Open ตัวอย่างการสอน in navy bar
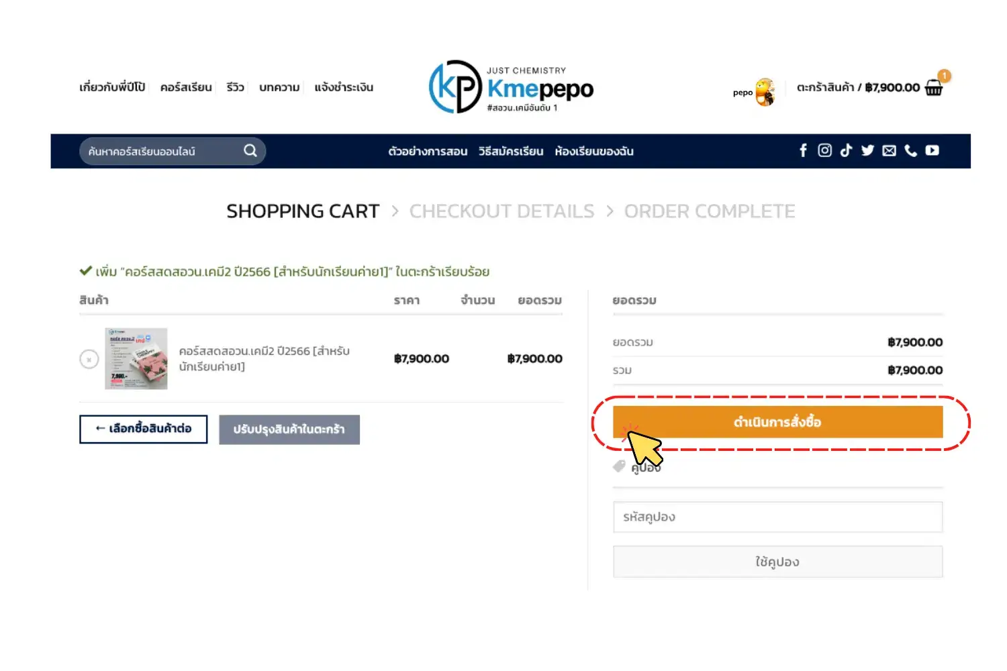This screenshot has width=1007, height=671. point(428,151)
